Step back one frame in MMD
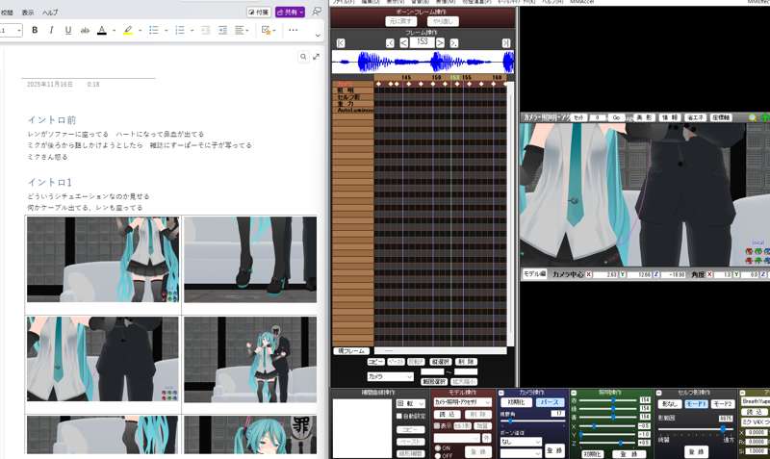Screen dimensions: 770x459 403,43
